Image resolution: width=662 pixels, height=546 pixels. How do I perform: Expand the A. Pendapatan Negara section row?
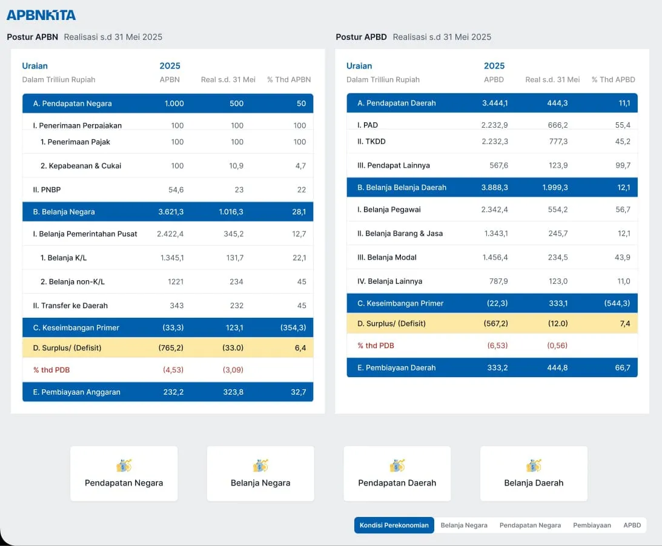pos(168,103)
